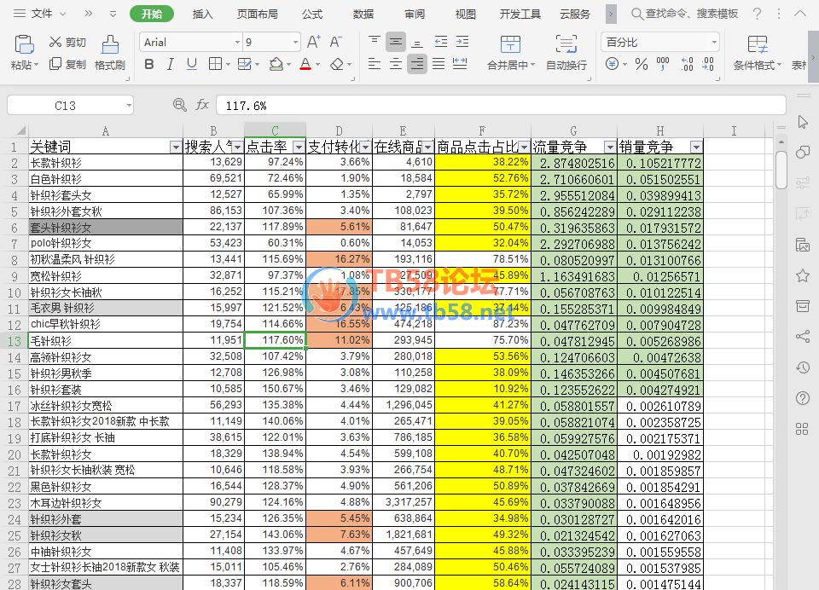Viewport: 819px width, 590px height.
Task: Toggle underline formatting
Action: (x=192, y=64)
